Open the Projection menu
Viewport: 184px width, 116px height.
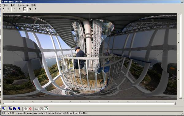(x=23, y=5)
